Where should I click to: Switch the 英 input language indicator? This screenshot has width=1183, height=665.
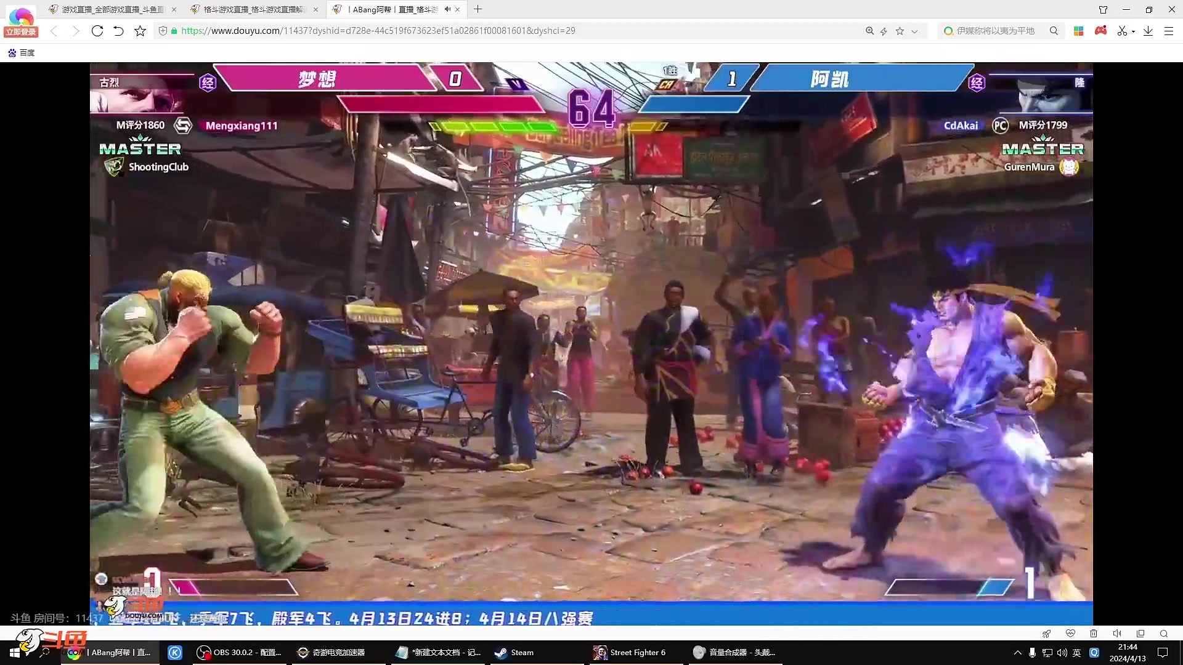[x=1076, y=653]
